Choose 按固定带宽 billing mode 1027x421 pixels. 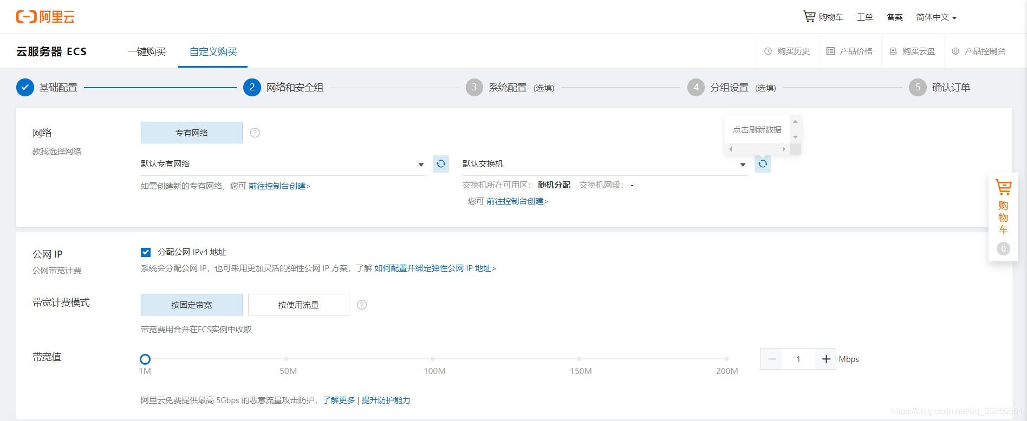coord(192,305)
